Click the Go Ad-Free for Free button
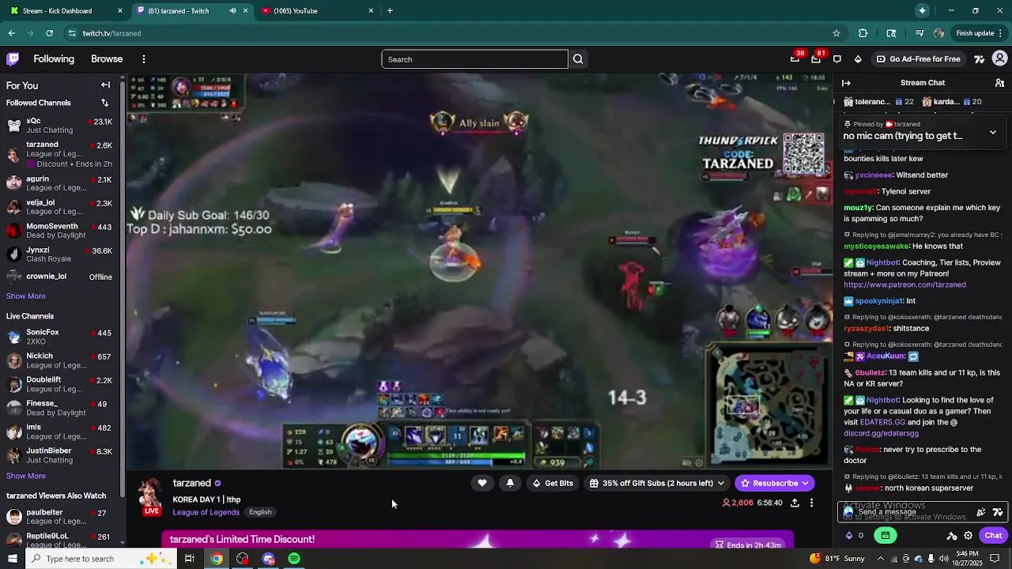The height and width of the screenshot is (569, 1012). click(x=918, y=59)
